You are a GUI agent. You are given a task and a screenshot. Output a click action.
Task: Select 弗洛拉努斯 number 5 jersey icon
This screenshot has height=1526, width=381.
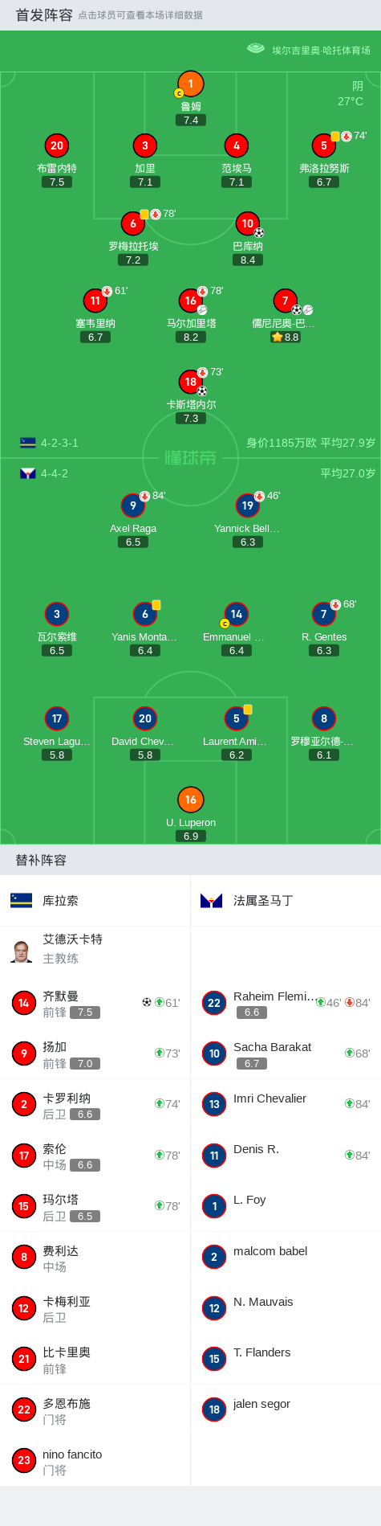point(323,145)
